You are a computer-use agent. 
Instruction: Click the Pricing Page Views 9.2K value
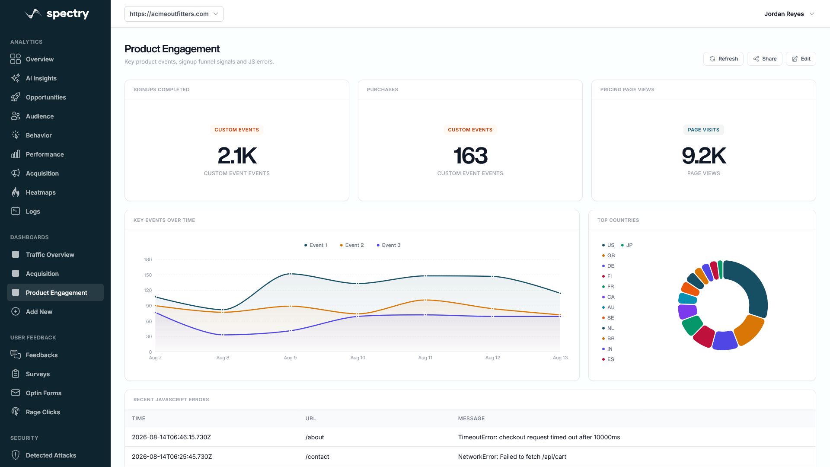coord(704,156)
